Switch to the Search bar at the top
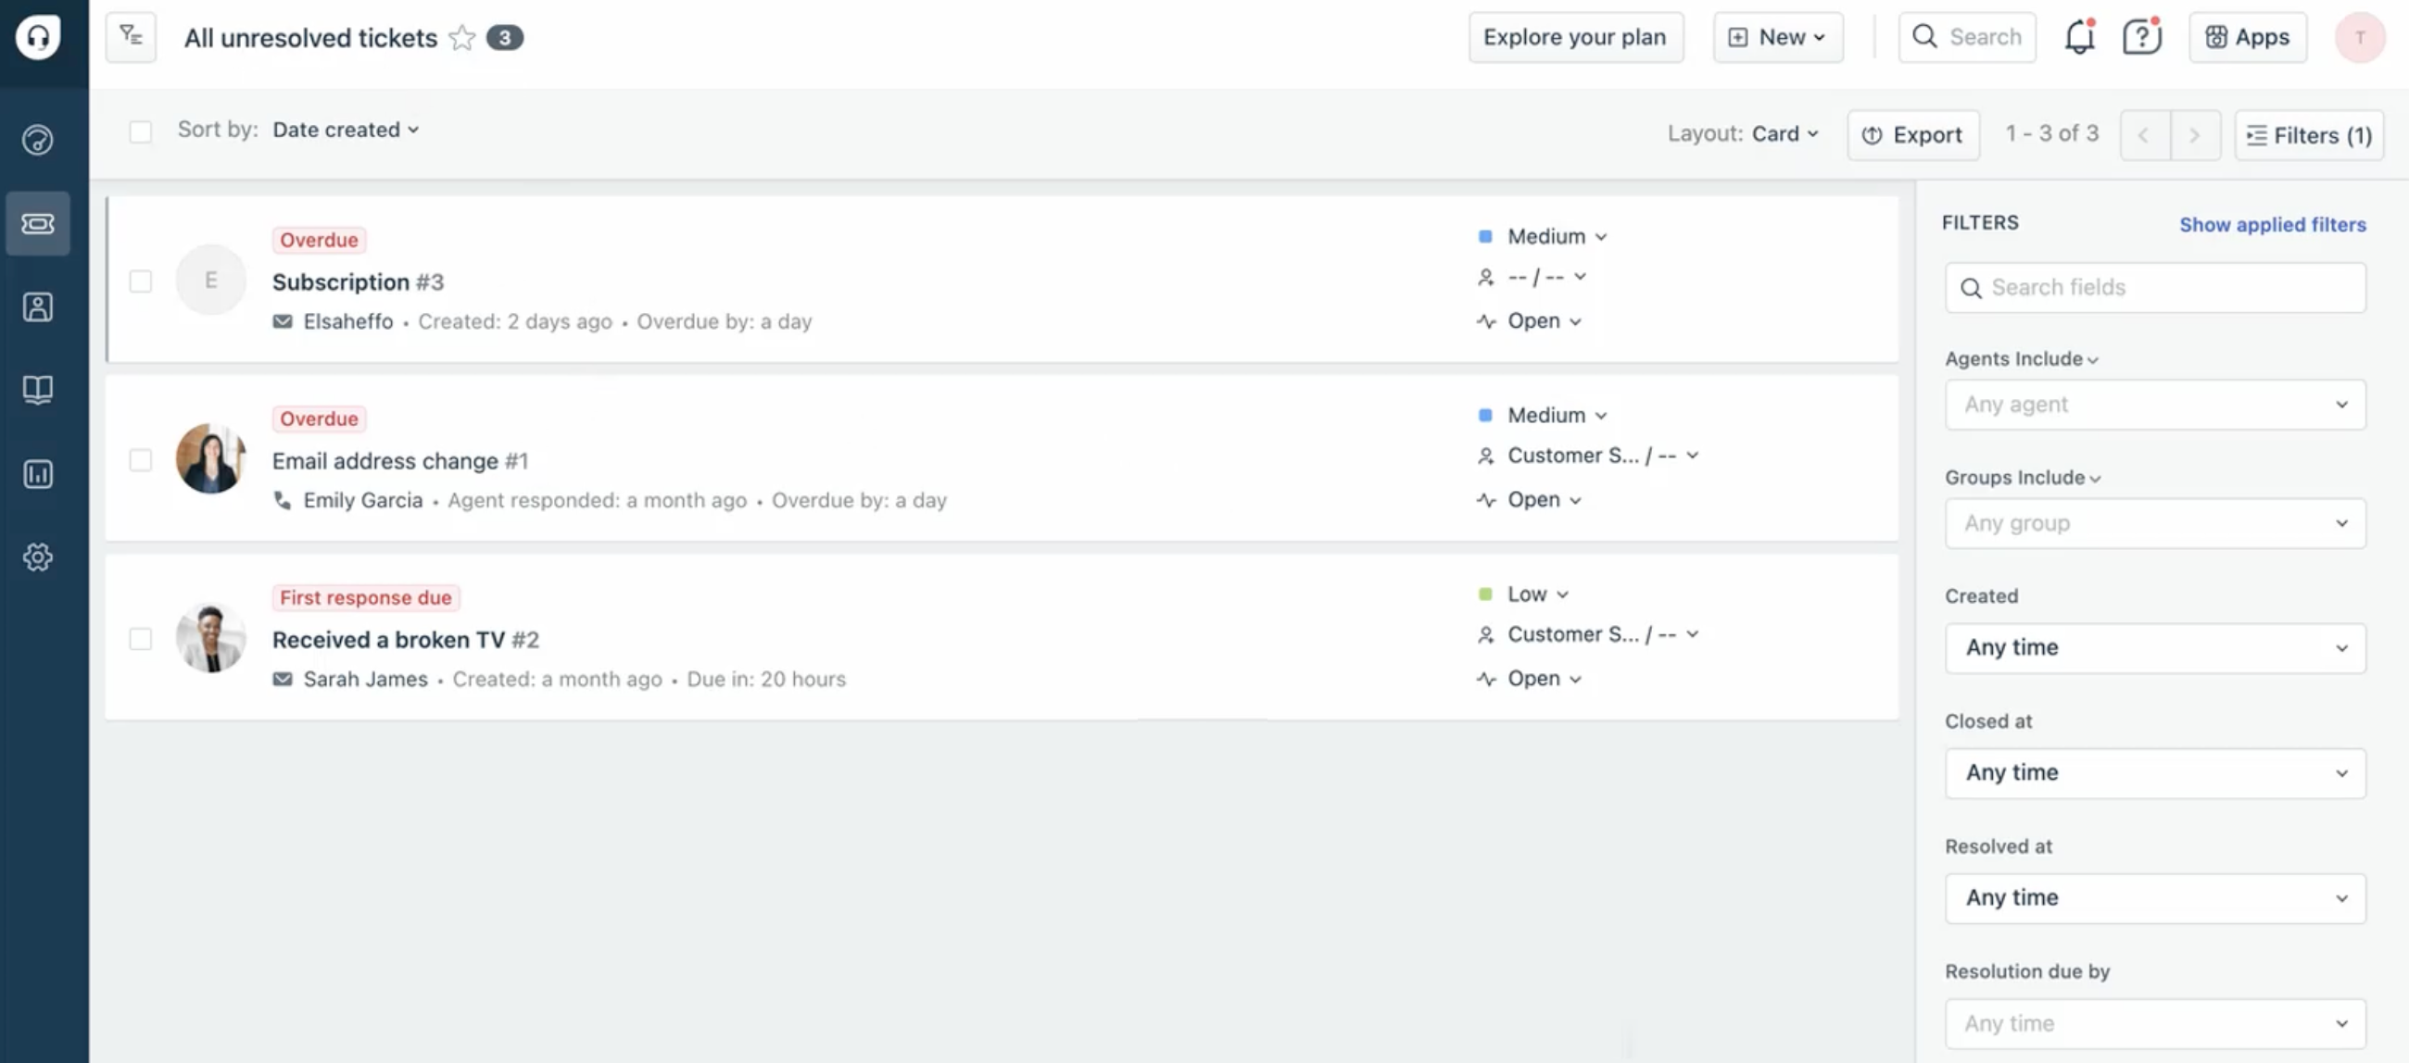2409x1063 pixels. (x=1968, y=37)
